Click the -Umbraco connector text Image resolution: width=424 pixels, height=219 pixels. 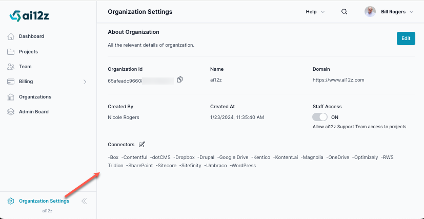[x=215, y=166]
